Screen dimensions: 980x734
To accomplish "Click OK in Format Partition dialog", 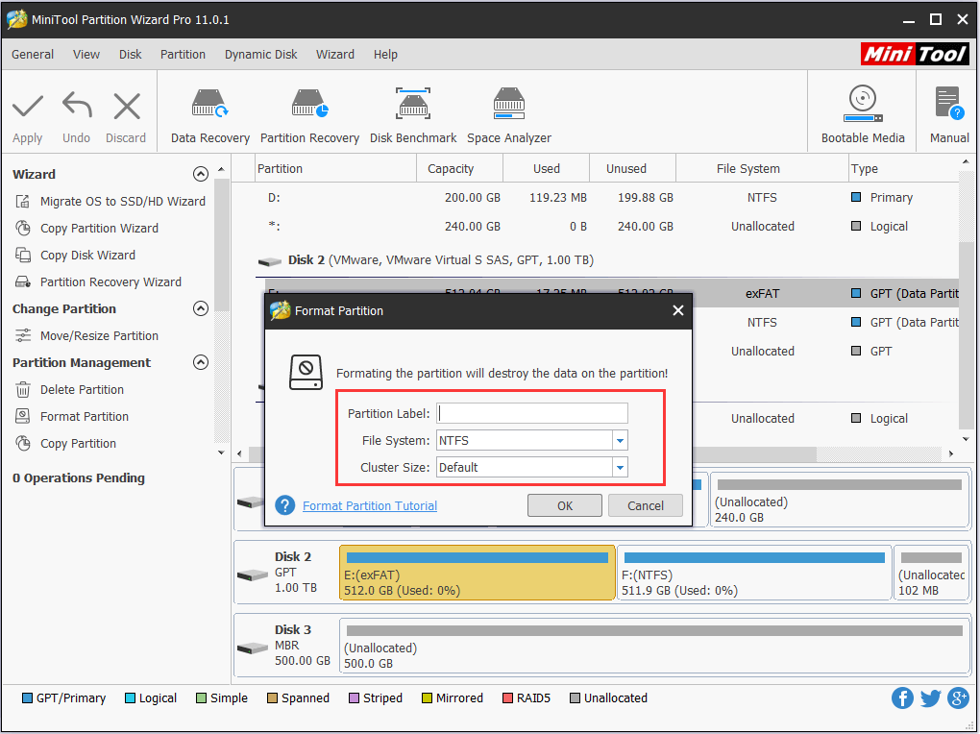I will point(565,505).
